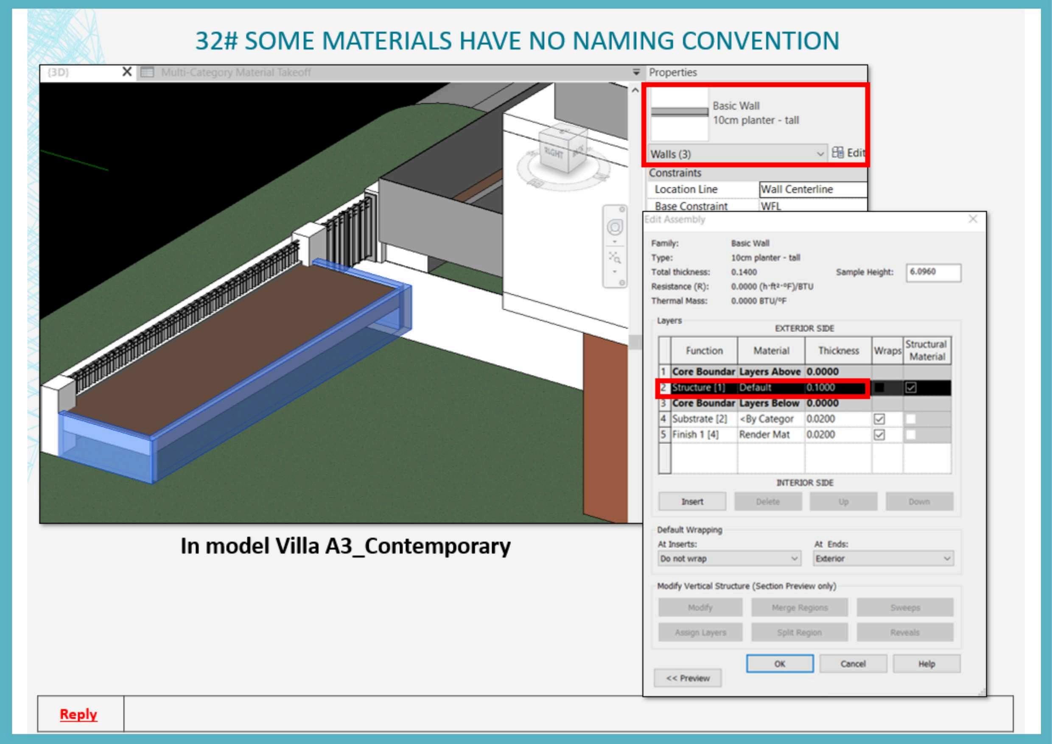Click the OK button
Screen dimensions: 1052x744
point(779,663)
